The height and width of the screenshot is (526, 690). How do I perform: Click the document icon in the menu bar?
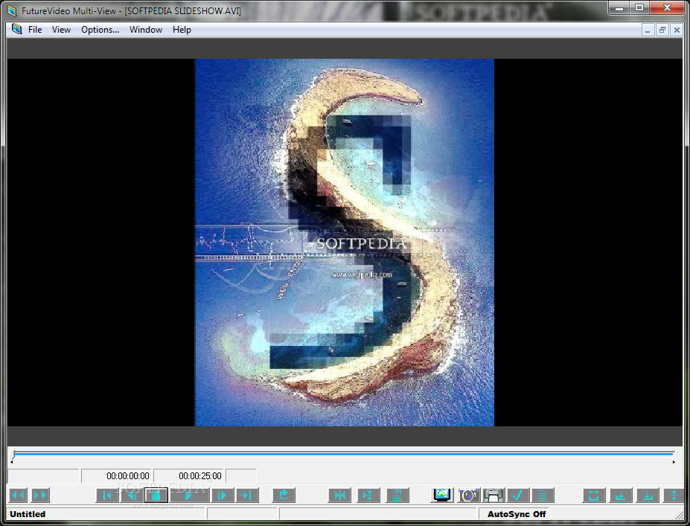[16, 29]
